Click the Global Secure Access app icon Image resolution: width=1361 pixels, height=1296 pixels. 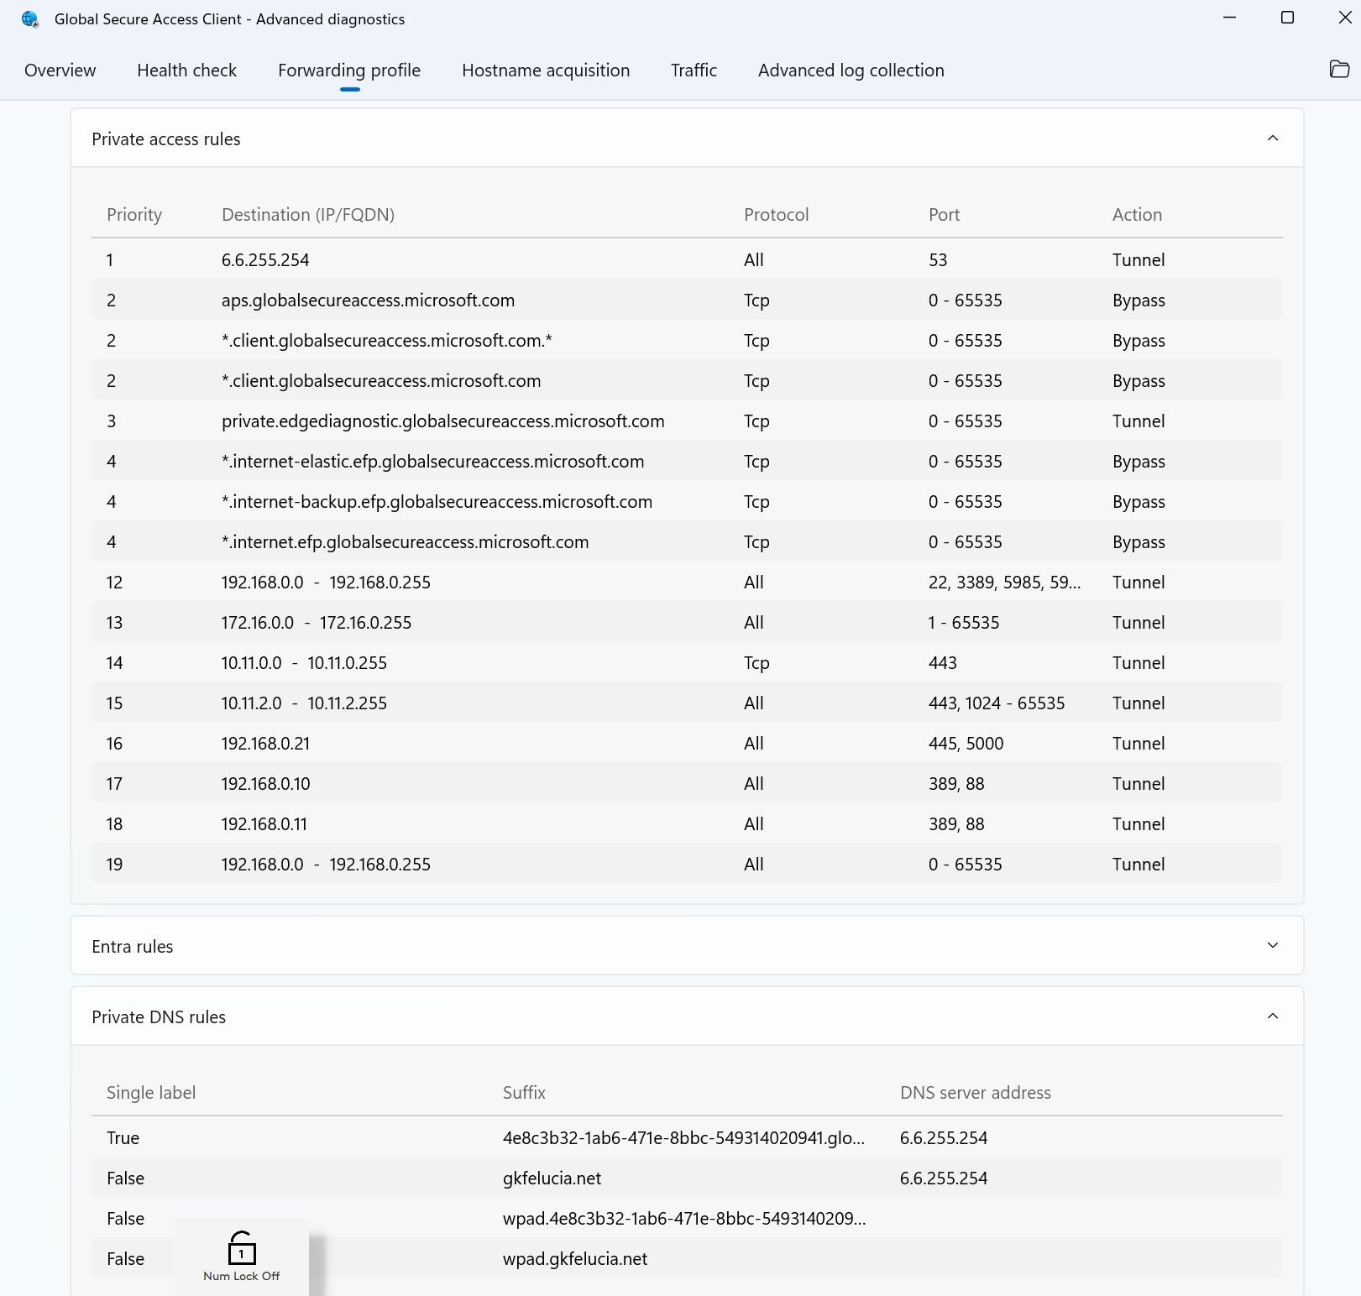click(30, 19)
